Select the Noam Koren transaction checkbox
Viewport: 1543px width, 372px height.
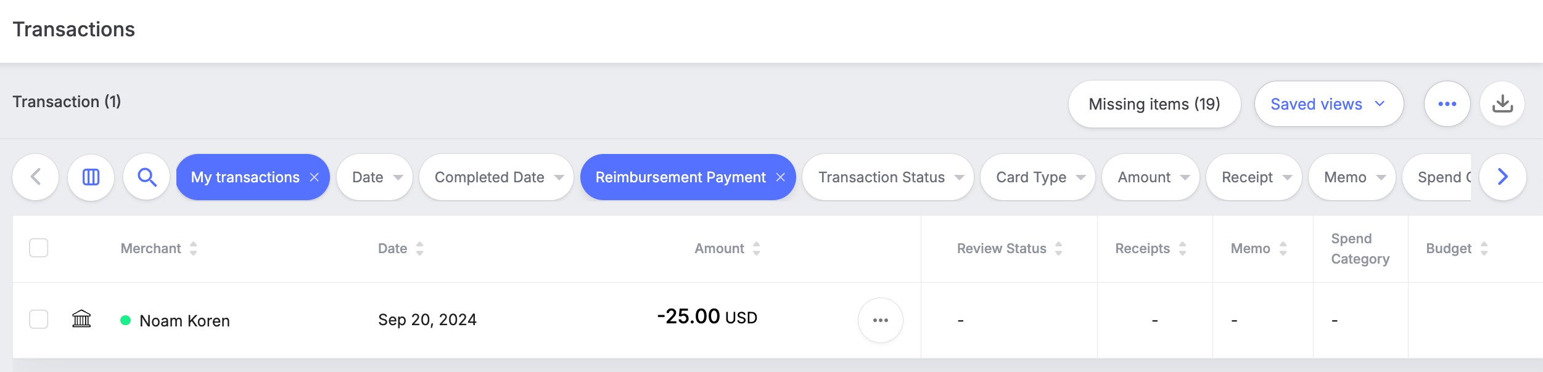39,320
